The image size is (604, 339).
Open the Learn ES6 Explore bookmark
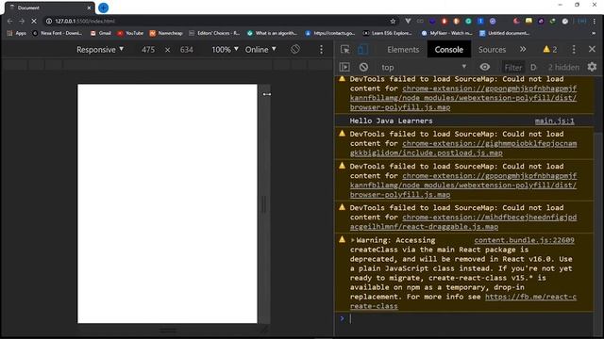(x=388, y=34)
